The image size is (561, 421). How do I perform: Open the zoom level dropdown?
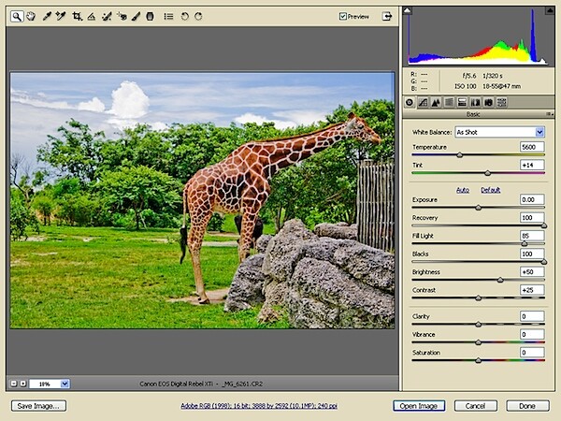pos(65,384)
